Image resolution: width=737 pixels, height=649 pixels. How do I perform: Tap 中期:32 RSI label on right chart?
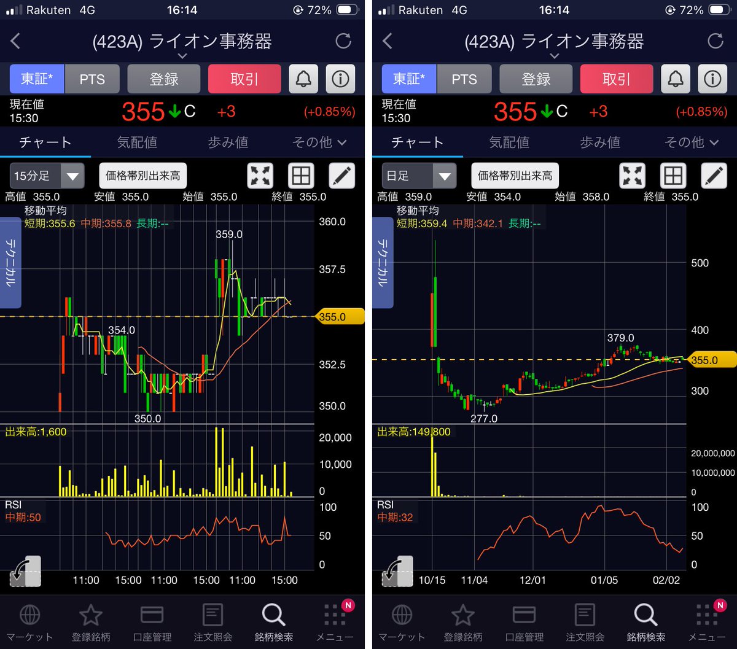[395, 517]
